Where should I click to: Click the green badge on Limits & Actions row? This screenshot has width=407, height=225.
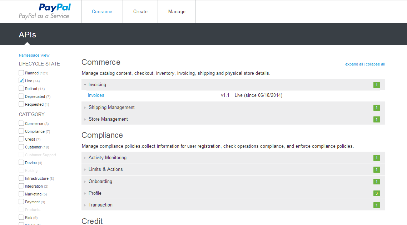coord(377,170)
